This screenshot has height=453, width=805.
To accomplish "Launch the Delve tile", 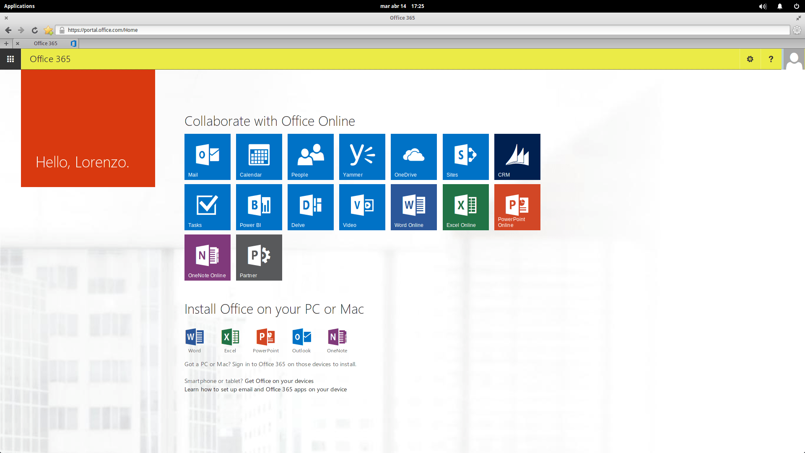I will coord(311,207).
